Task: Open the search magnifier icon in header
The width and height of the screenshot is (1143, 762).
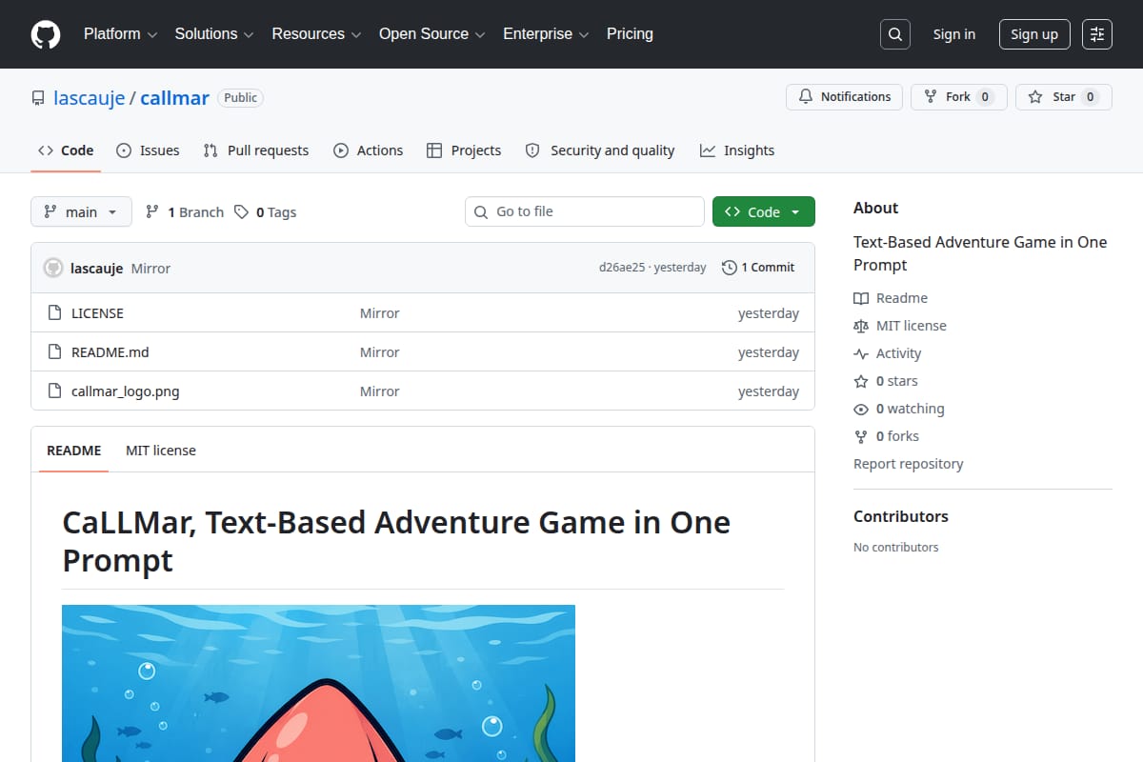Action: pos(895,34)
